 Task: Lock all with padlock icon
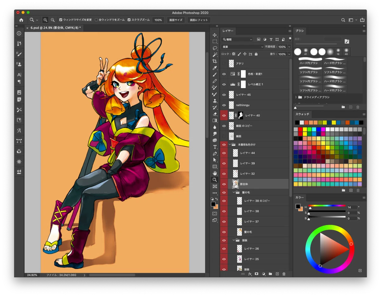pyautogui.click(x=256, y=54)
